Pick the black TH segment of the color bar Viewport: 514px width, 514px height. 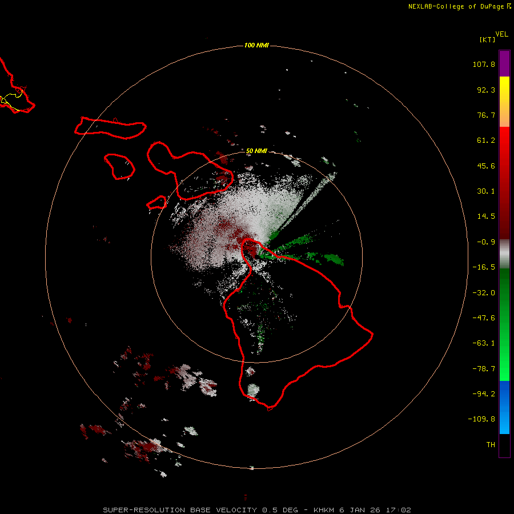(504, 445)
